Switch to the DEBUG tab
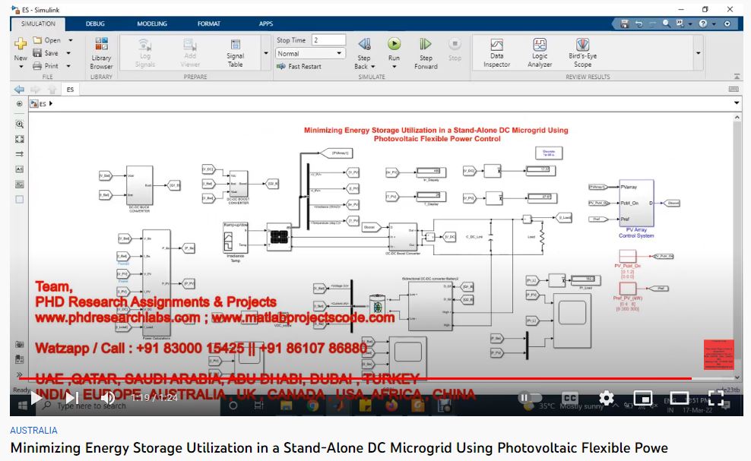This screenshot has height=461, width=751. coord(96,24)
